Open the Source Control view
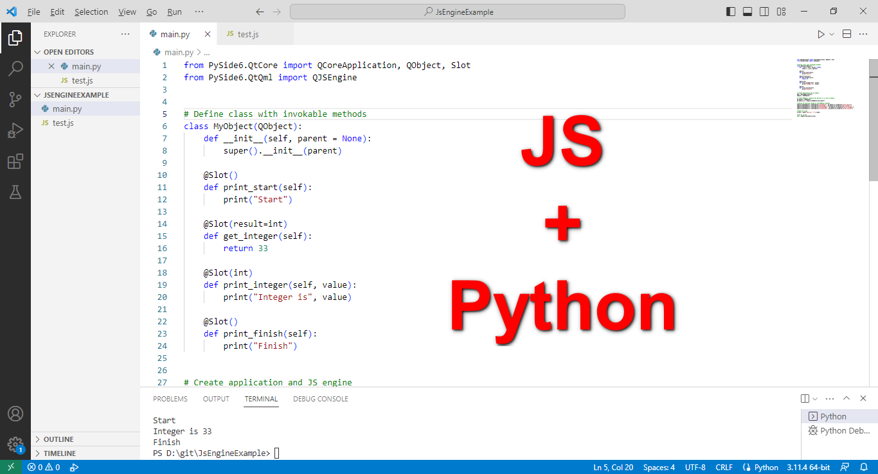The width and height of the screenshot is (878, 474). tap(15, 100)
